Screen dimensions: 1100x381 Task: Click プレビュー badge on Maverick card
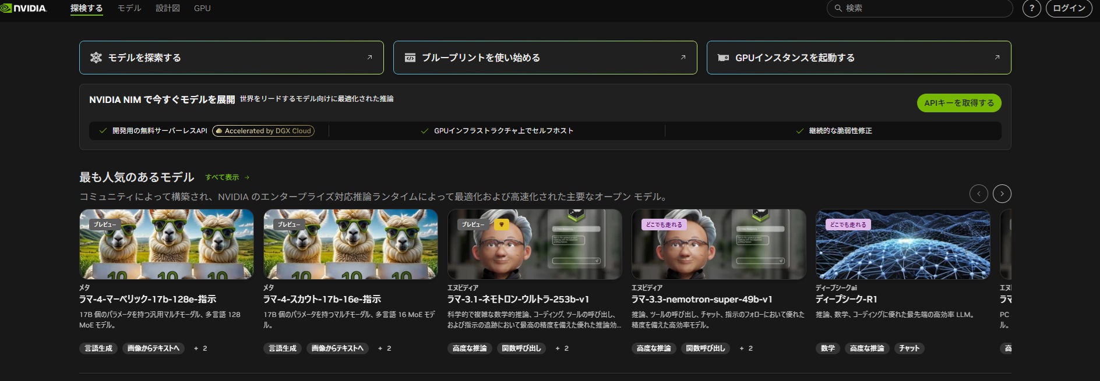(105, 225)
